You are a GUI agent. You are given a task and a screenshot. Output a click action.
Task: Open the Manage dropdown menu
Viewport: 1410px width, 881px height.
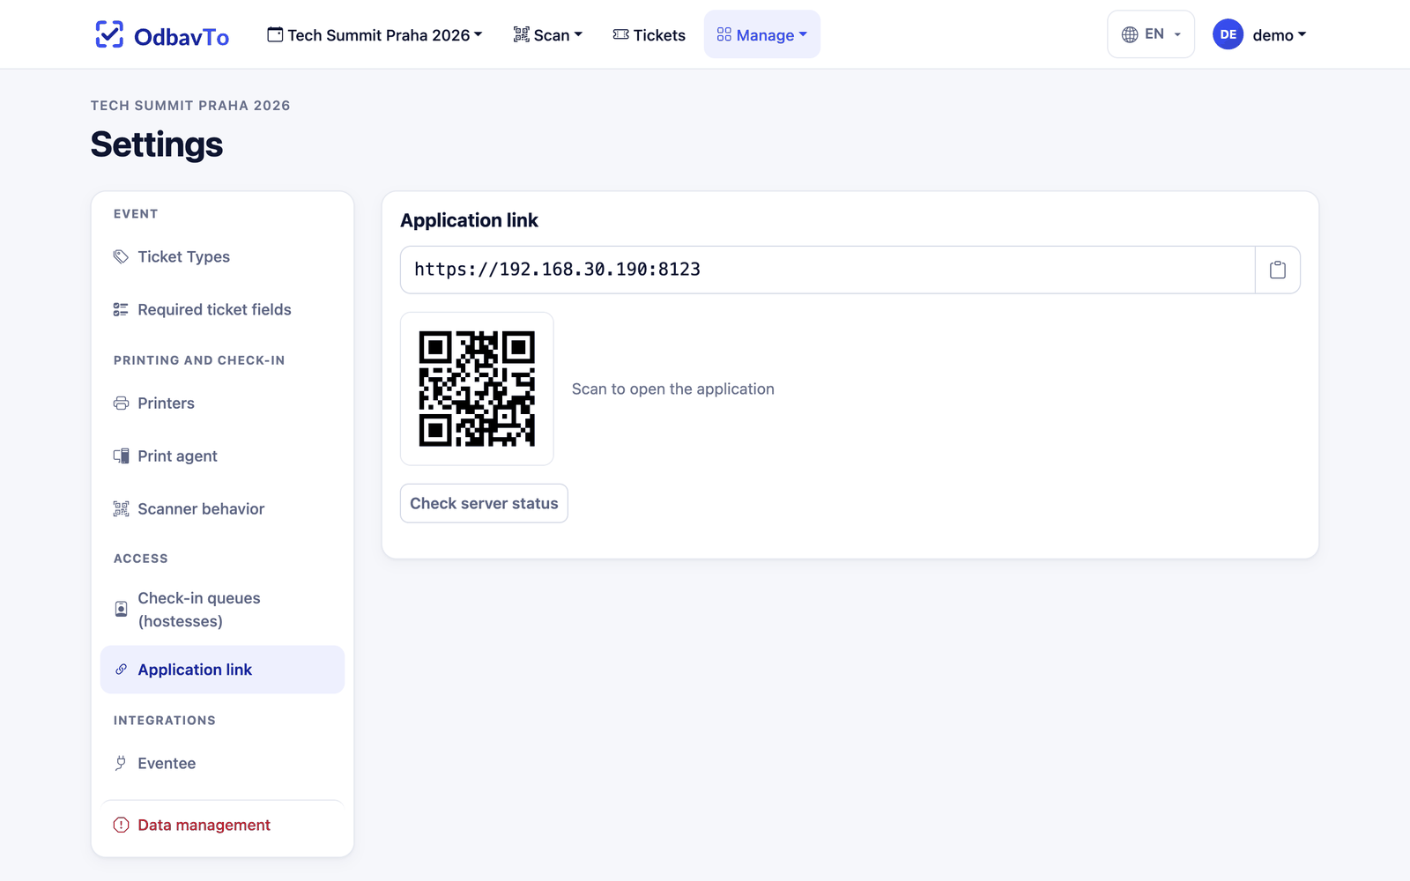tap(762, 34)
